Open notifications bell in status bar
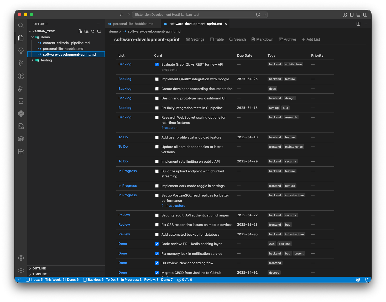Image resolution: width=386 pixels, height=302 pixels. tap(367, 280)
